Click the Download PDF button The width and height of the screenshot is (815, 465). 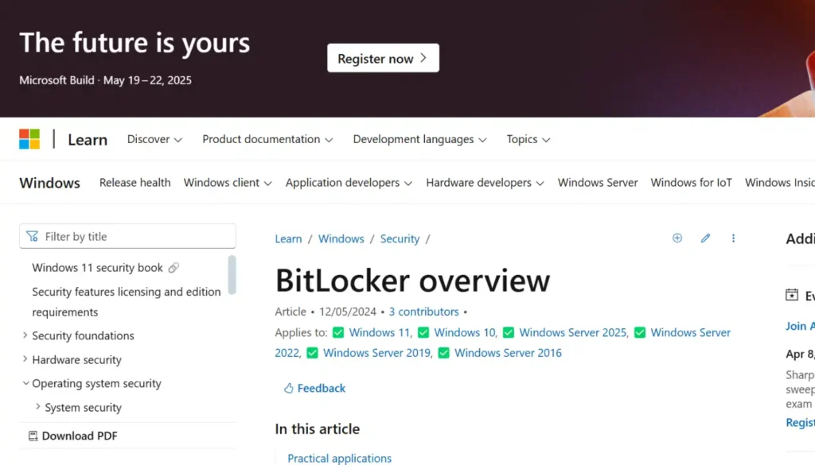(72, 436)
